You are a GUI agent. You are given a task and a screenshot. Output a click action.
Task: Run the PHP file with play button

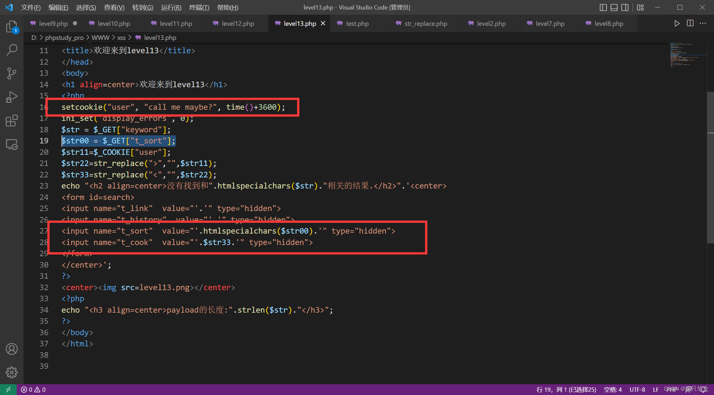pyautogui.click(x=677, y=24)
